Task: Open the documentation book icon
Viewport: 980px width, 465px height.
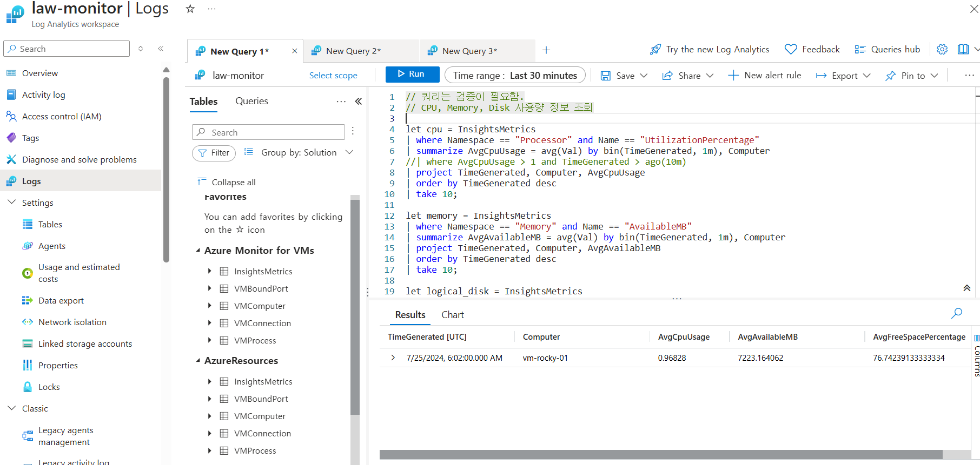Action: click(x=963, y=50)
